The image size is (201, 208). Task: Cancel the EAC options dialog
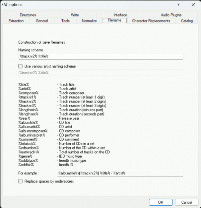click(187, 202)
